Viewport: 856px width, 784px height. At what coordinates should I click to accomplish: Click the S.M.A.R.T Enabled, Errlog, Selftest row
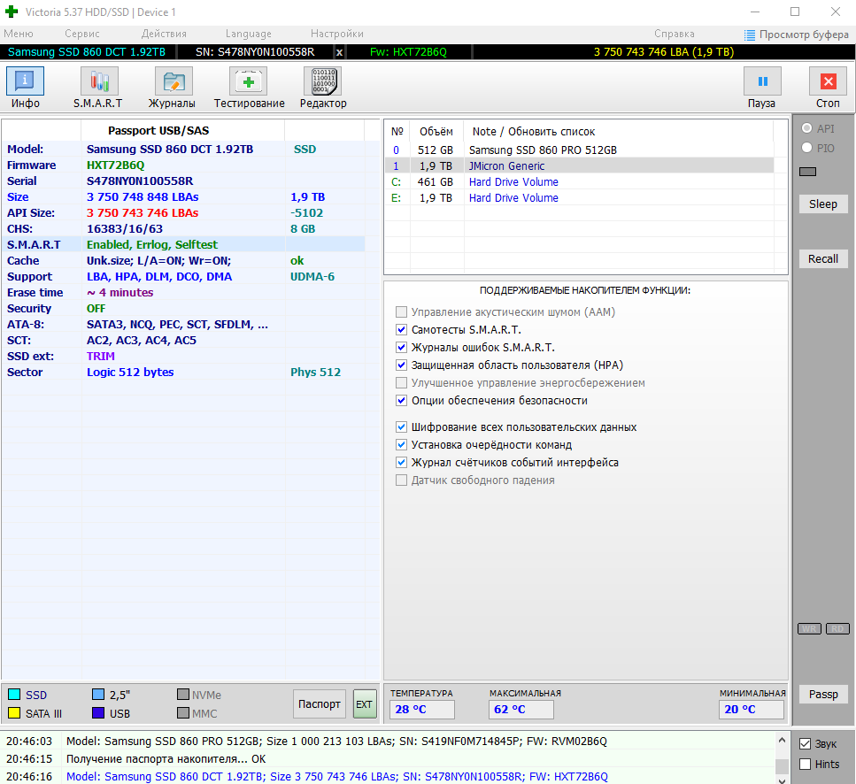pyautogui.click(x=183, y=244)
